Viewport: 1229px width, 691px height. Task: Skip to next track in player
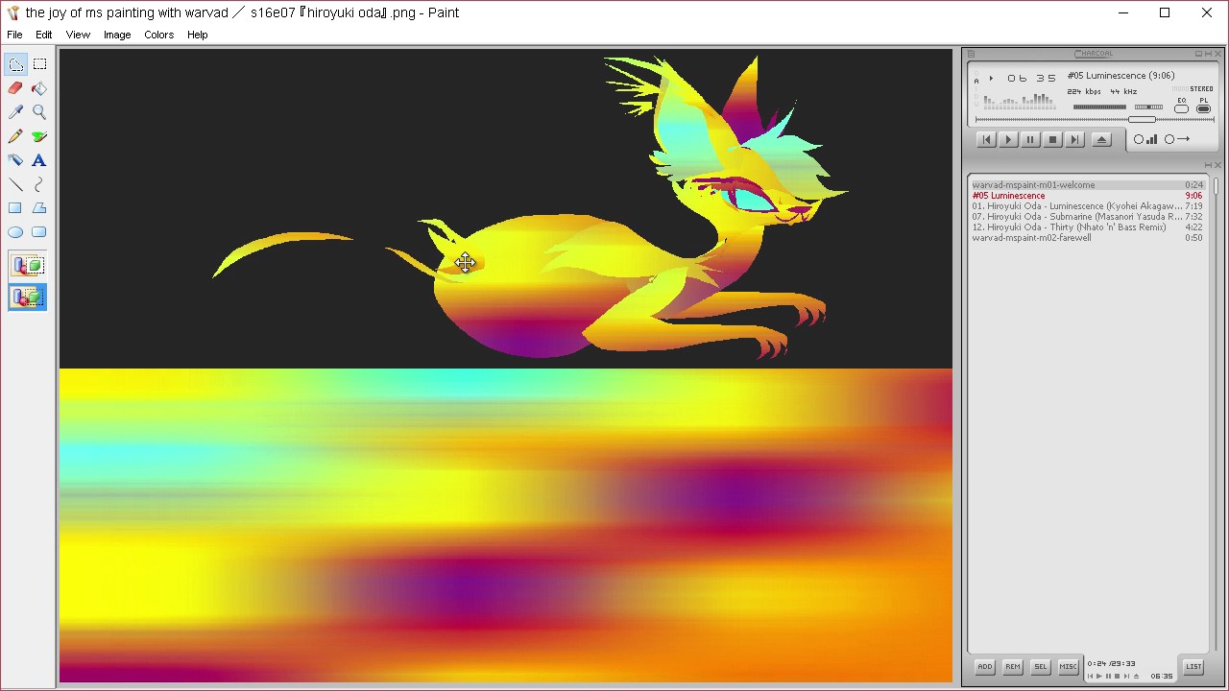tap(1075, 140)
